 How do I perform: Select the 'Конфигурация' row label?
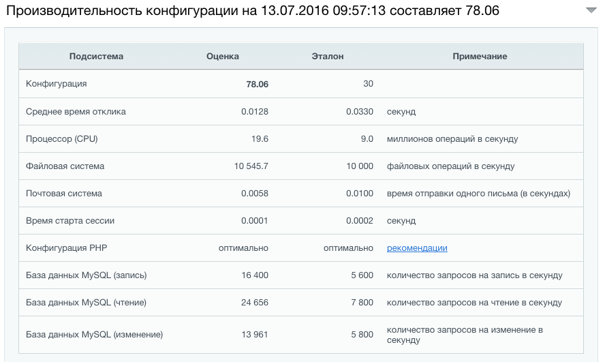57,84
